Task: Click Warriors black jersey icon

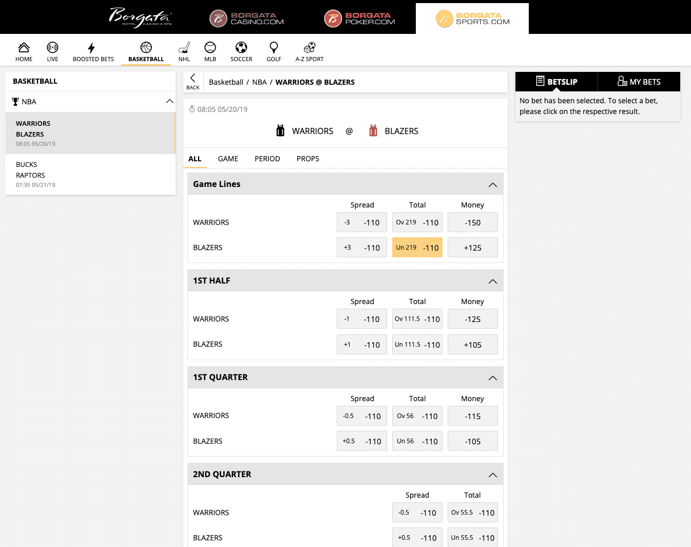Action: coord(280,130)
